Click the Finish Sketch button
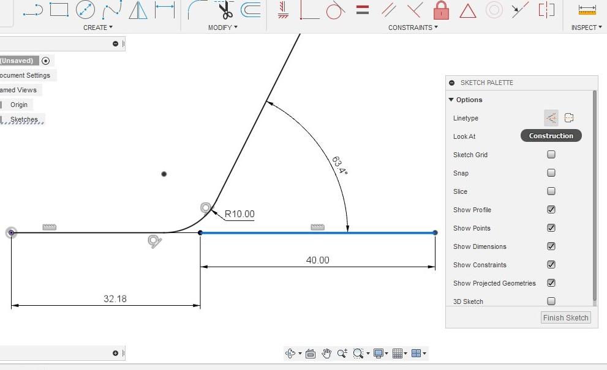The width and height of the screenshot is (607, 370). click(x=565, y=317)
